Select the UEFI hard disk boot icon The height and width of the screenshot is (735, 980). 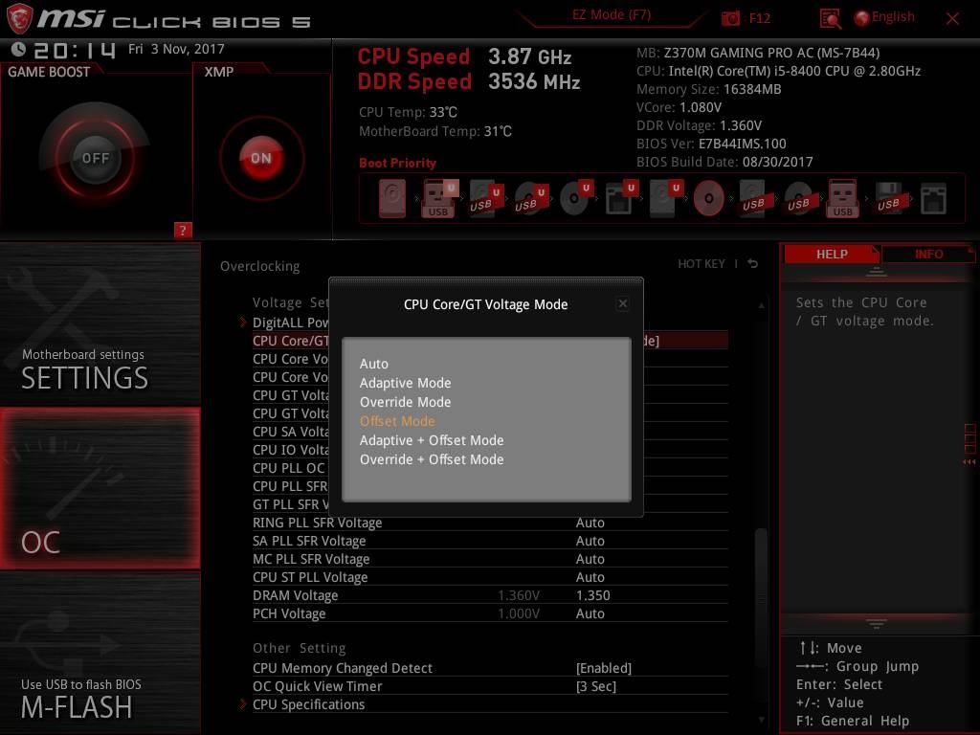coord(664,198)
